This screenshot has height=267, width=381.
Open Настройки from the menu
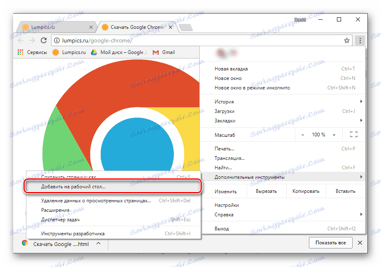(x=283, y=205)
